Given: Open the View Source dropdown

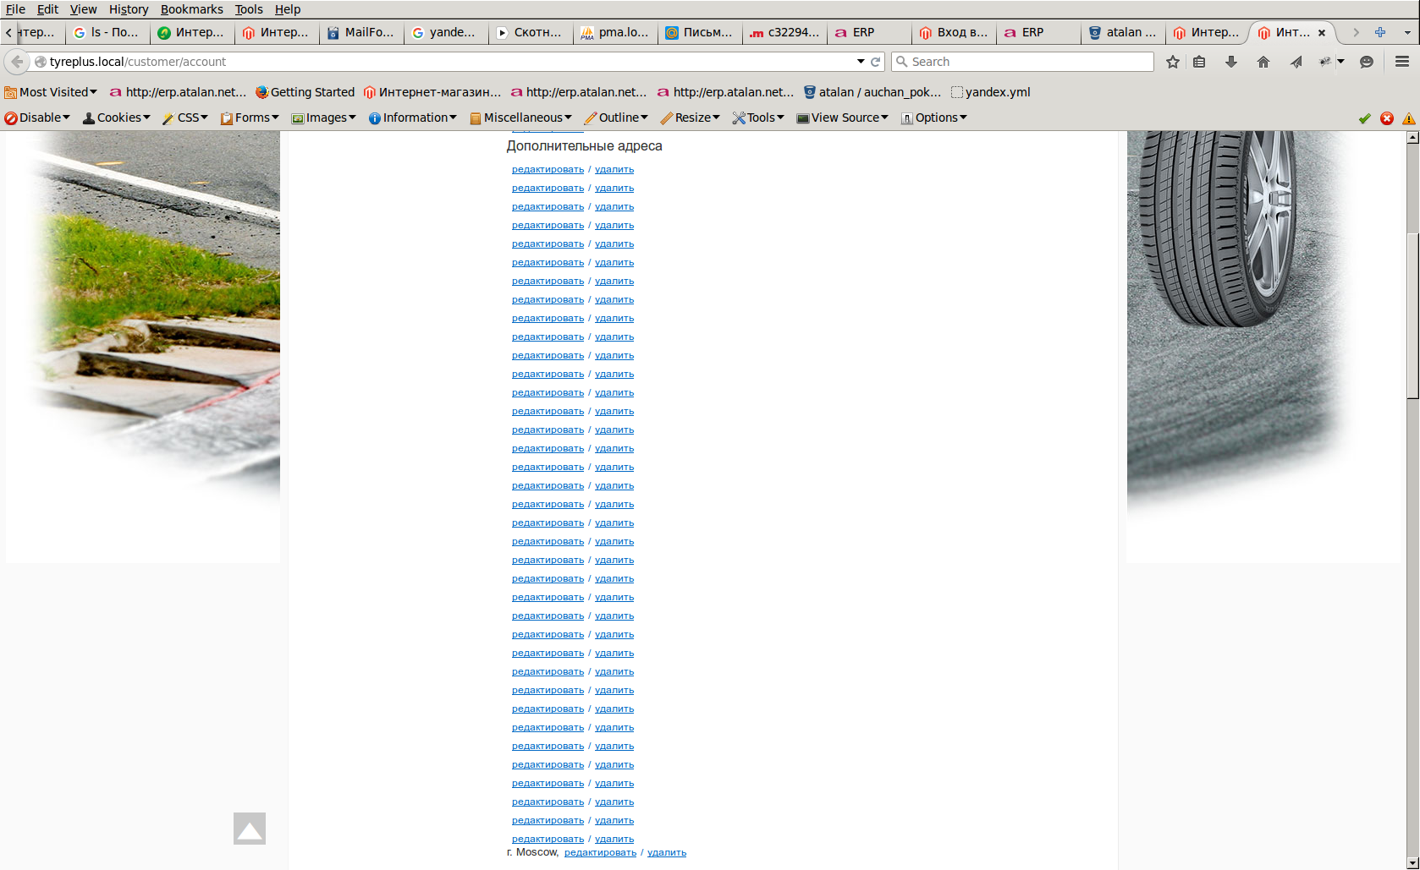Looking at the screenshot, I should point(843,118).
